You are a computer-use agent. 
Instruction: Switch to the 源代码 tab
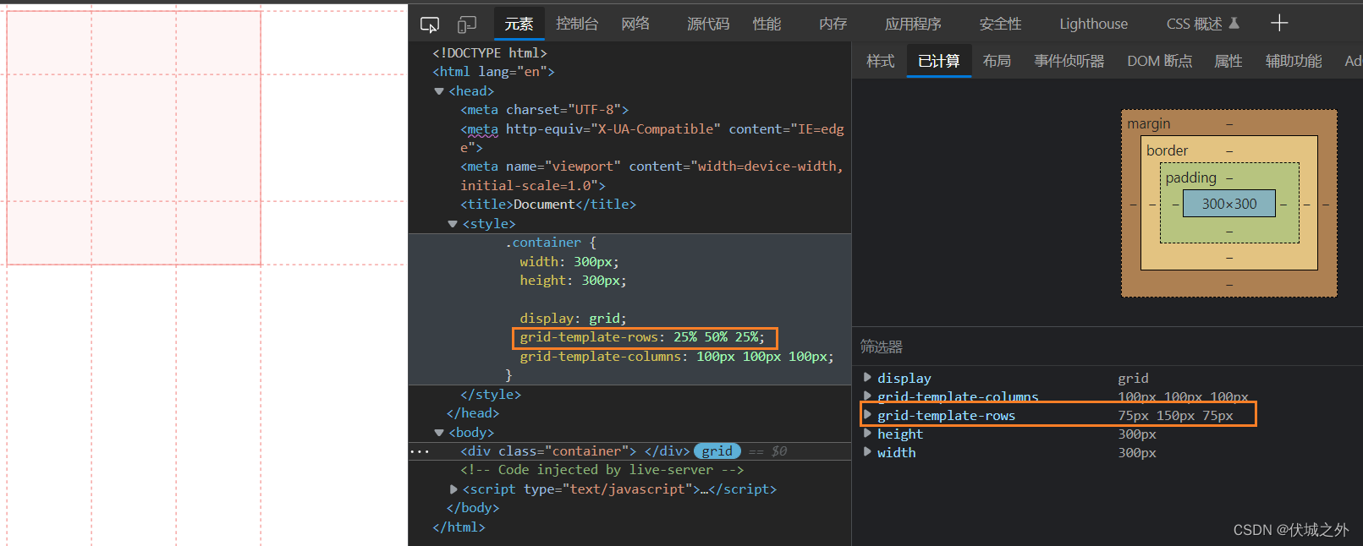pyautogui.click(x=708, y=24)
